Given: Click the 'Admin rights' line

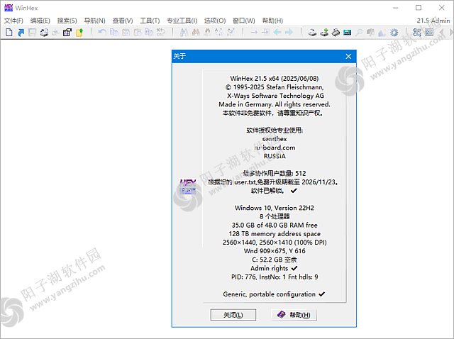Looking at the screenshot, I should coord(274,268).
